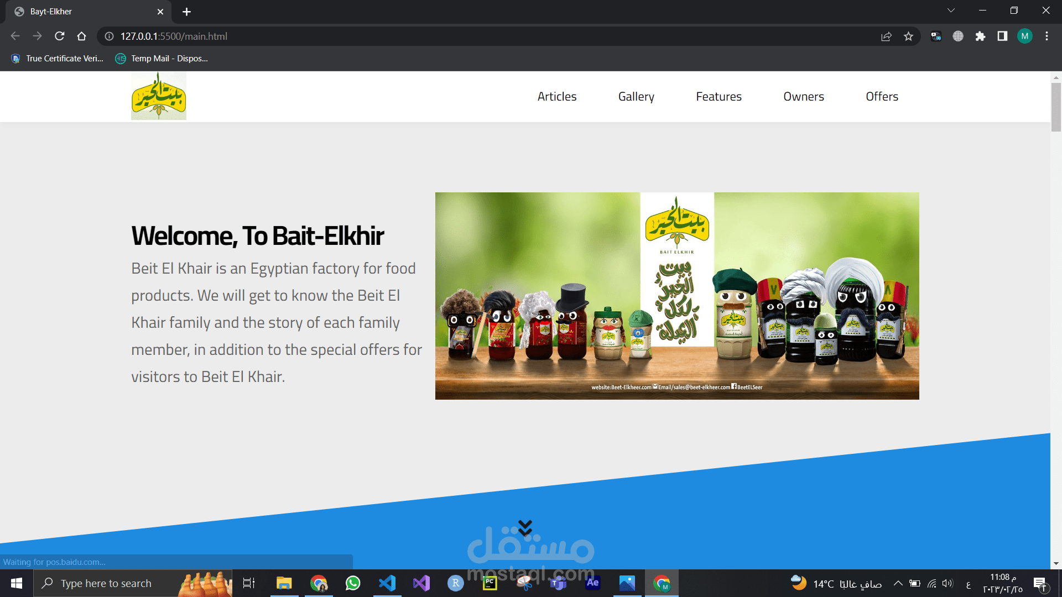
Task: Close the Bayt-Elkher tab
Action: [160, 12]
